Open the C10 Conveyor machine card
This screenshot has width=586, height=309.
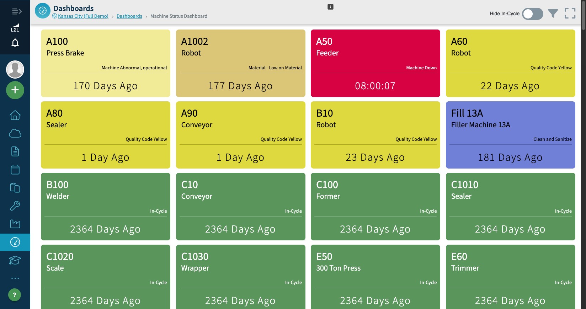(x=241, y=207)
